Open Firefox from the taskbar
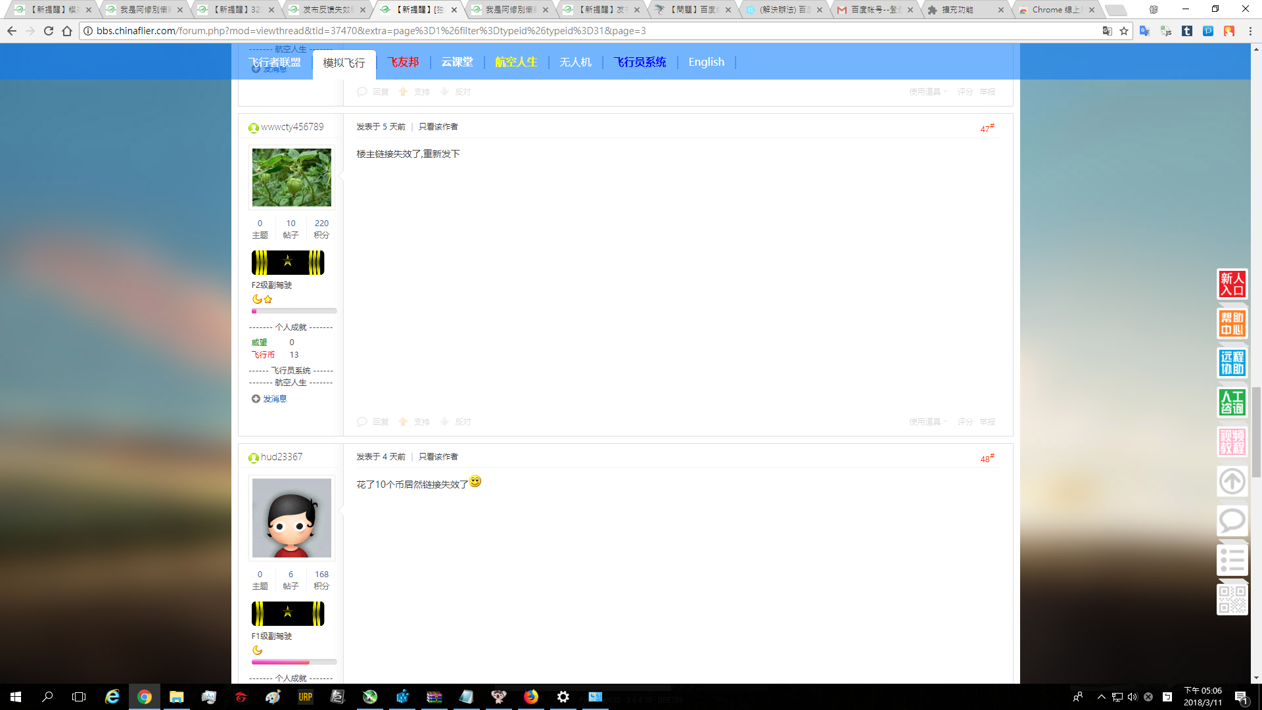This screenshot has width=1262, height=710. pyautogui.click(x=531, y=697)
